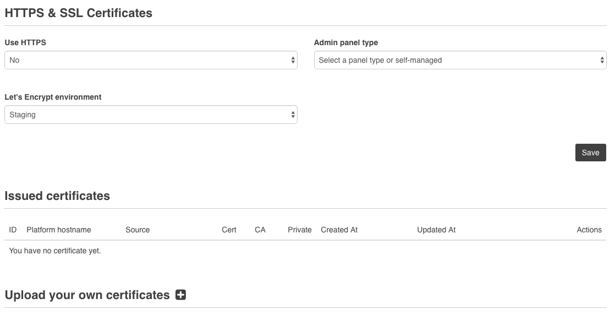
Task: Click the Created At column header
Action: 339,230
